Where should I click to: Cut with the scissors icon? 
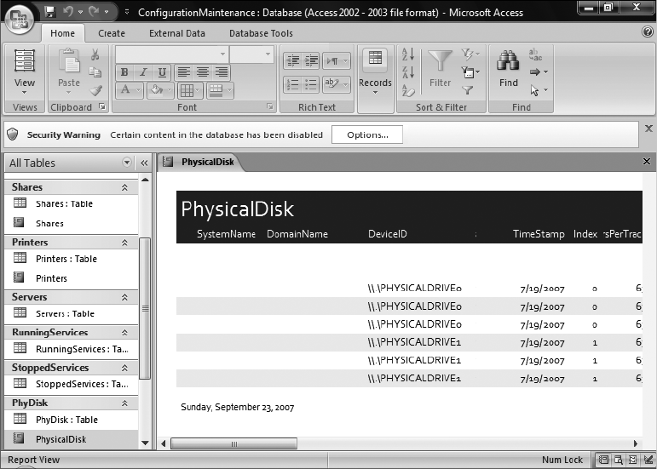tap(95, 54)
